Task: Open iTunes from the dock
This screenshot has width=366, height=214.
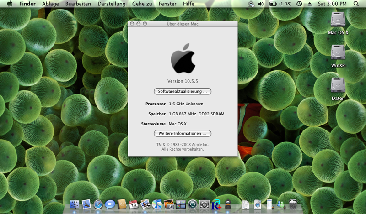Action: [x=157, y=205]
